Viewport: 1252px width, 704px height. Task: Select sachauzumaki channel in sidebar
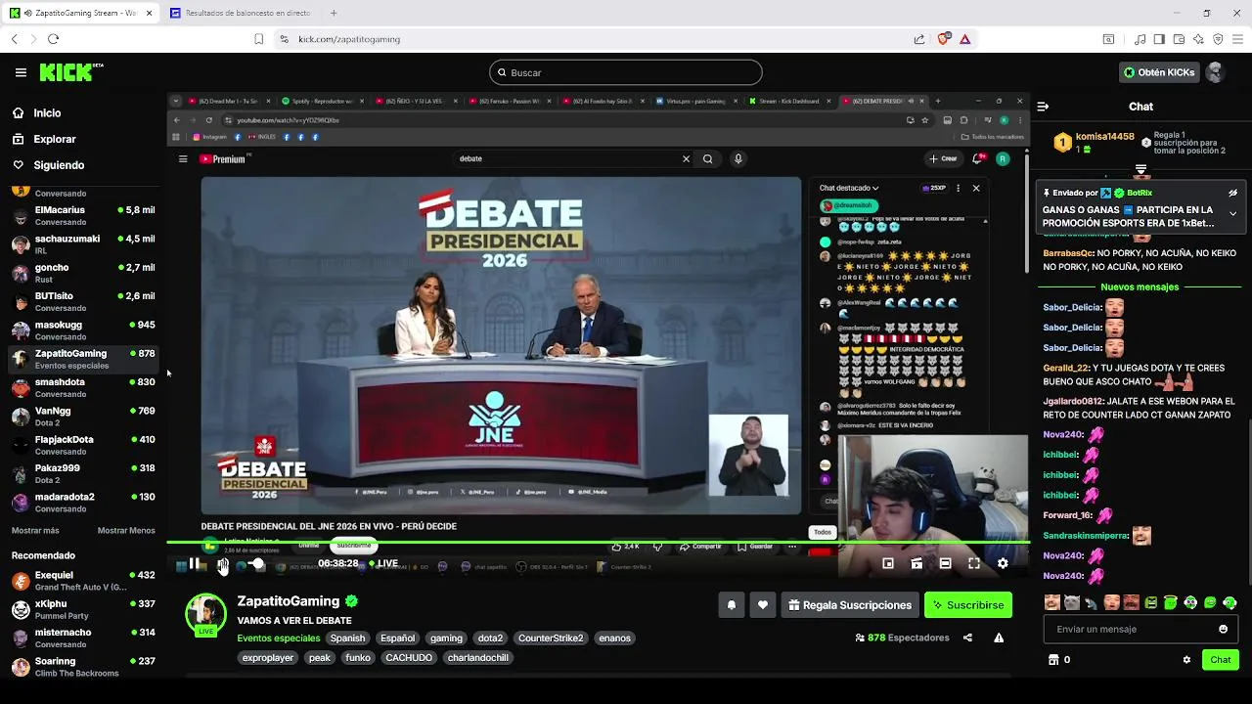[x=83, y=244]
